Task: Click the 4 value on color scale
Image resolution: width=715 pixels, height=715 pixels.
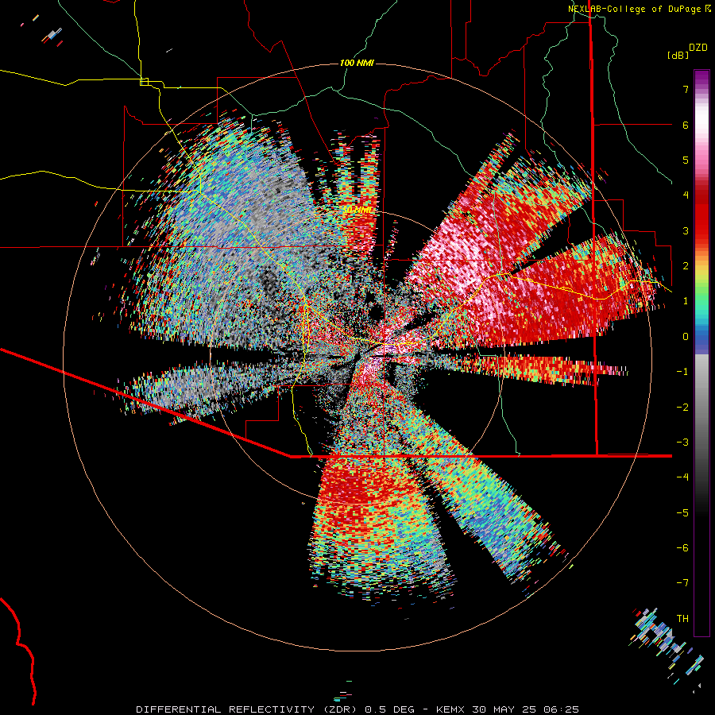Action: click(686, 195)
